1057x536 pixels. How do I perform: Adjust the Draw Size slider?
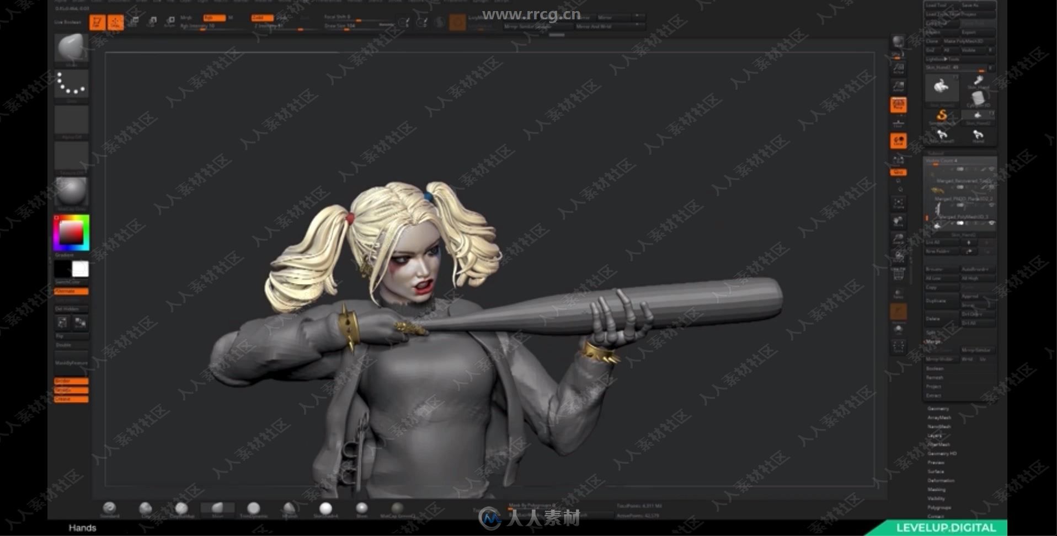[359, 26]
